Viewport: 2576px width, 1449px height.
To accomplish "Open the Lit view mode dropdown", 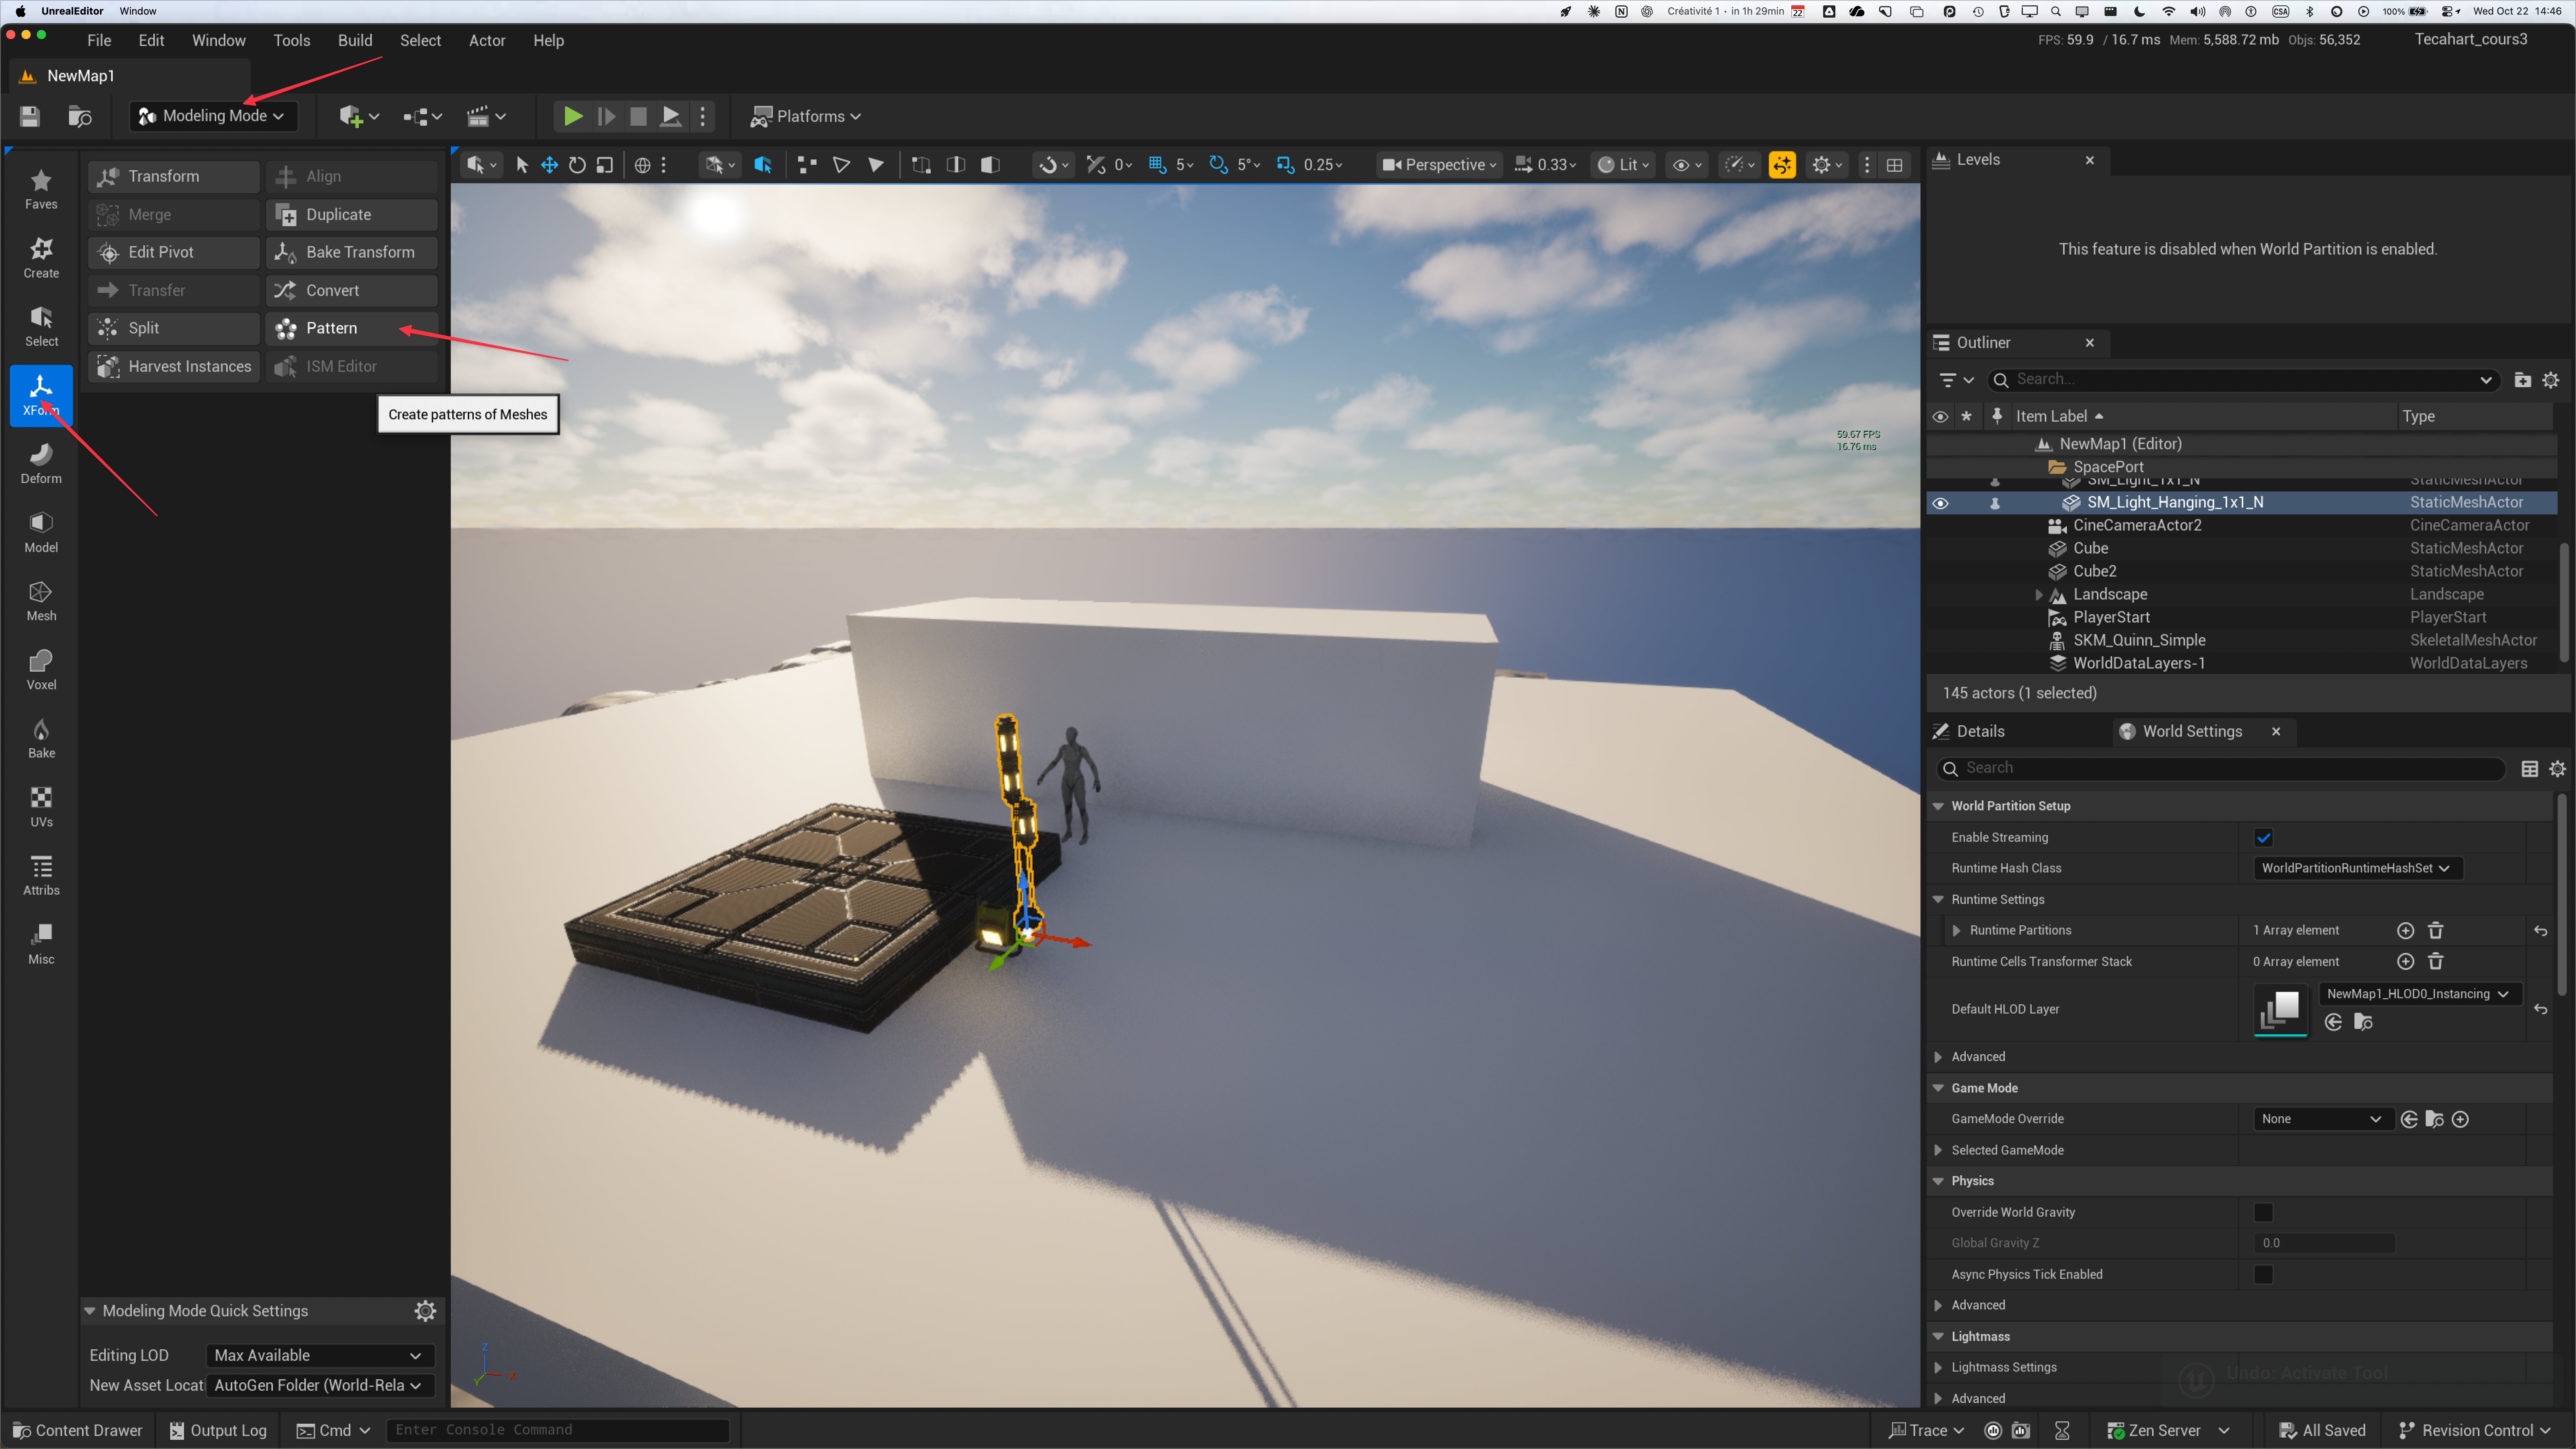I will tap(1623, 165).
